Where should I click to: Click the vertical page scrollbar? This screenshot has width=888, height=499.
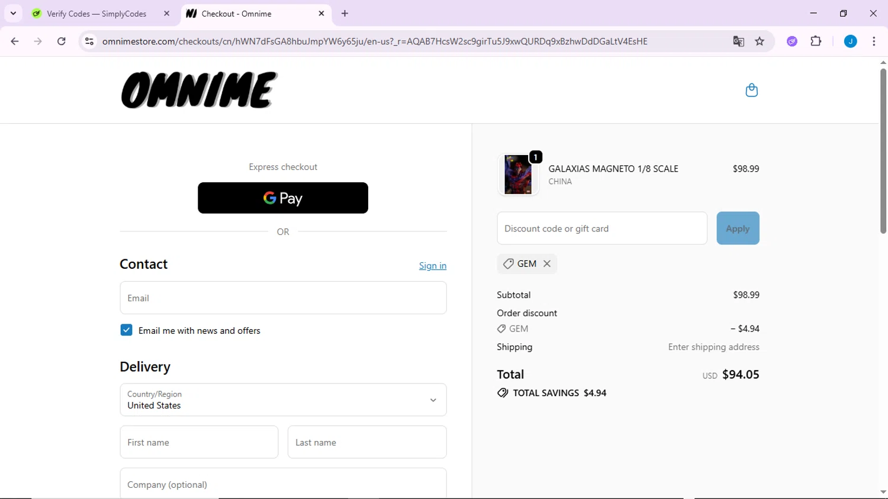883,151
